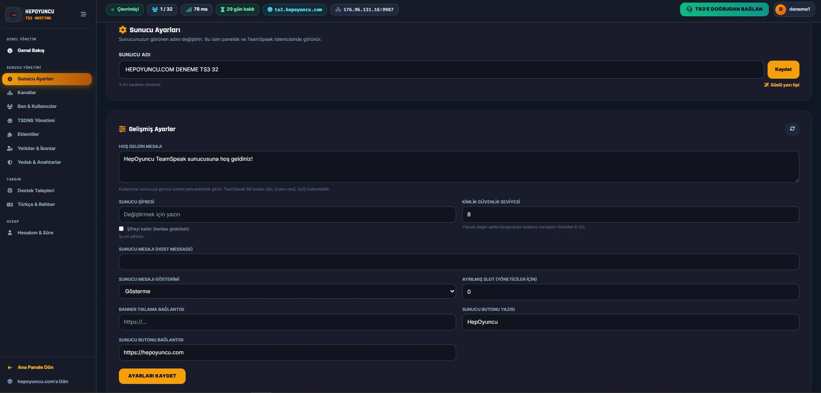Open the Eklentiler menu item
The image size is (821, 393).
47,135
